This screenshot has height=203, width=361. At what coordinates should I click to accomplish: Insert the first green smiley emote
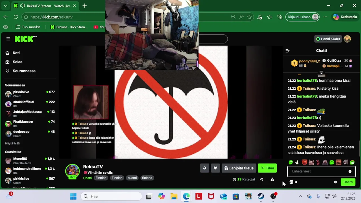(x=291, y=162)
